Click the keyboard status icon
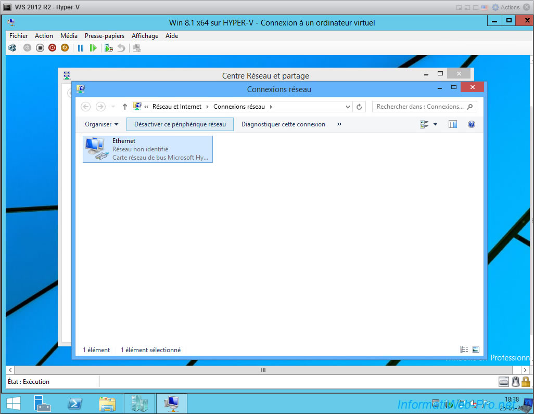Image resolution: width=534 pixels, height=414 pixels. (x=504, y=382)
